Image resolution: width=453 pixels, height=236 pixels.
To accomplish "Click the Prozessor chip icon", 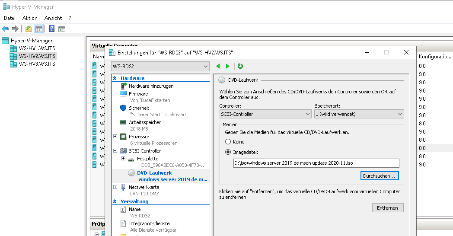I will click(x=123, y=136).
